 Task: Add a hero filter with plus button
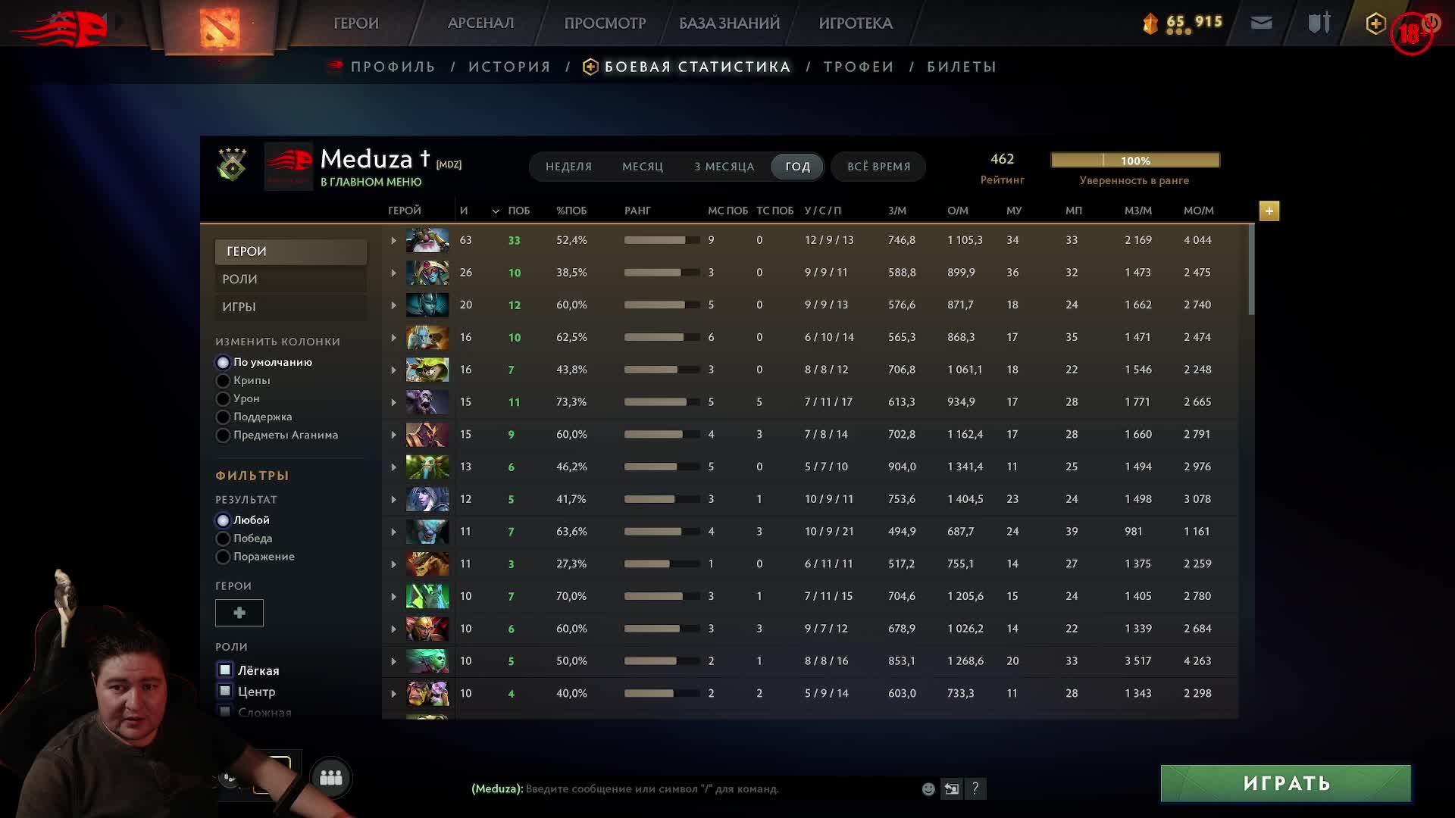point(239,613)
